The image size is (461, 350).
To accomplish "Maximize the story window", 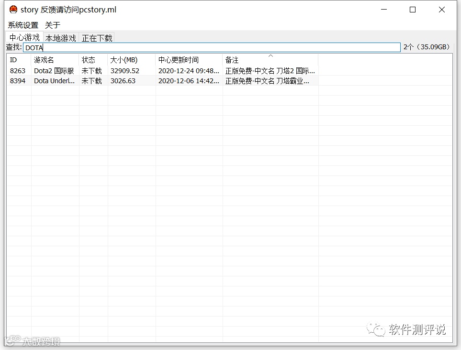I will coord(413,10).
